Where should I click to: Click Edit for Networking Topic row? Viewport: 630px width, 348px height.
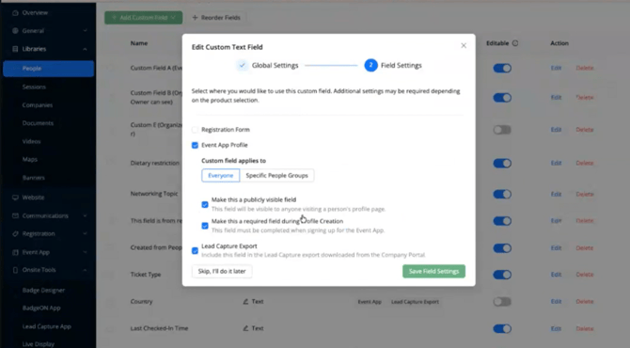556,194
